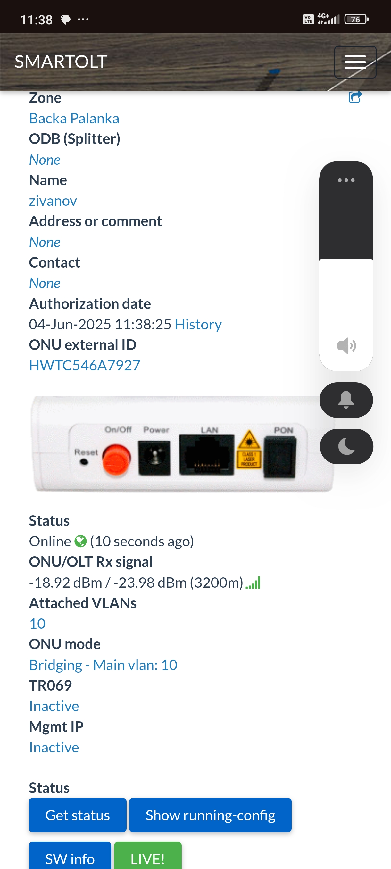Edit the ONU name zivanov
391x869 pixels.
click(x=53, y=201)
